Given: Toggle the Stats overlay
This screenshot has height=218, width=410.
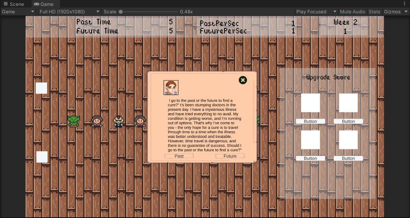Looking at the screenshot, I should coord(374,12).
